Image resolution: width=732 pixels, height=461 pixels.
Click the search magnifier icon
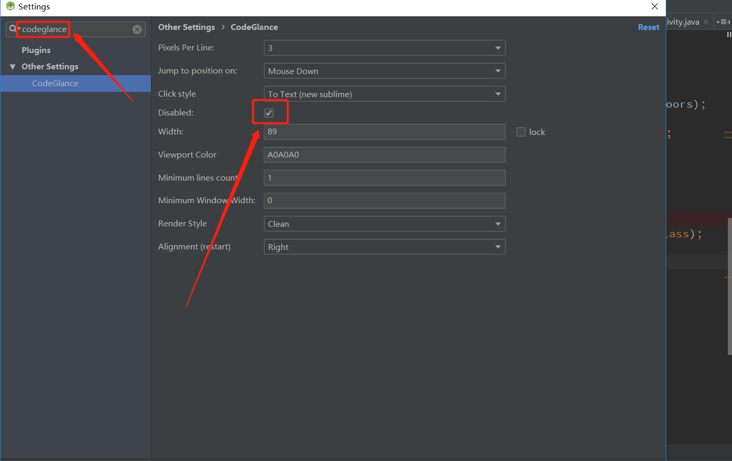click(x=12, y=29)
